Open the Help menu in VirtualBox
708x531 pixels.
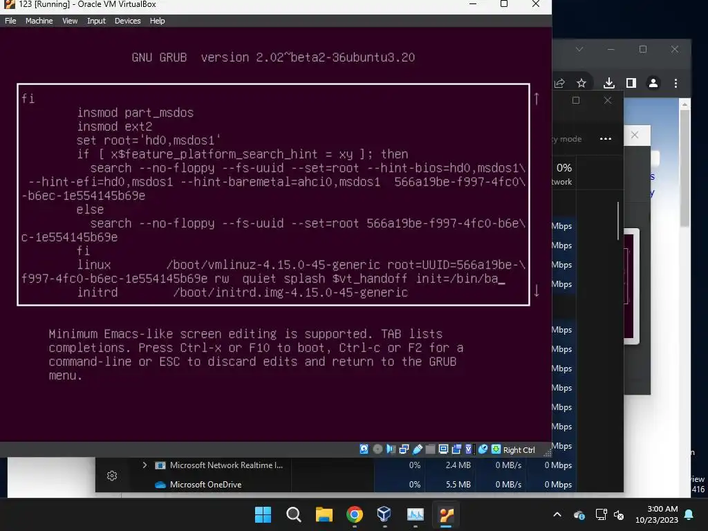157,21
